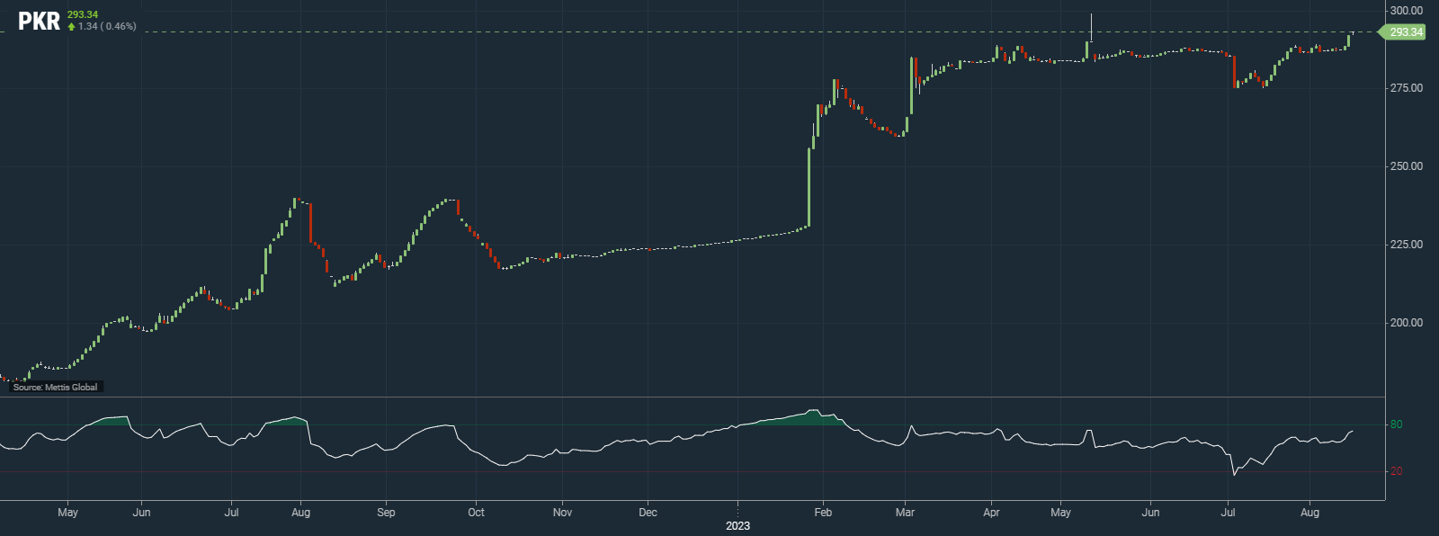
Task: Click the Jul label between Jun and Aug on the left
Action: (231, 513)
